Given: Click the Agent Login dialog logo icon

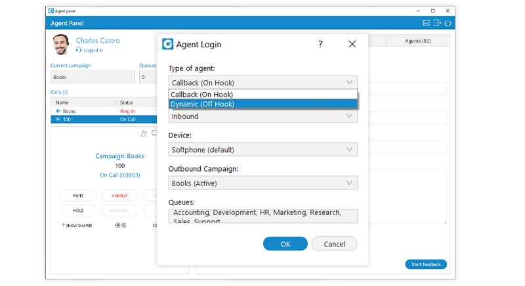Looking at the screenshot, I should (169, 44).
